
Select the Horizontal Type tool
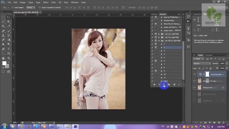(9, 49)
